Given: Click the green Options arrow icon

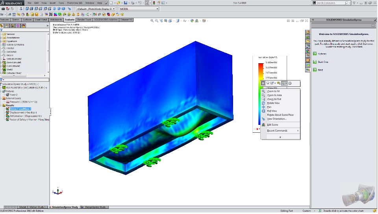Looking at the screenshot, I should tap(315, 54).
